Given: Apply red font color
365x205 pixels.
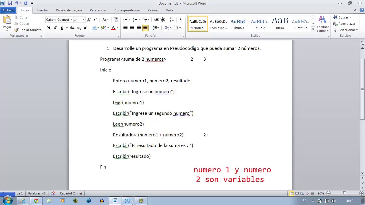Looking at the screenshot, I should [x=113, y=28].
